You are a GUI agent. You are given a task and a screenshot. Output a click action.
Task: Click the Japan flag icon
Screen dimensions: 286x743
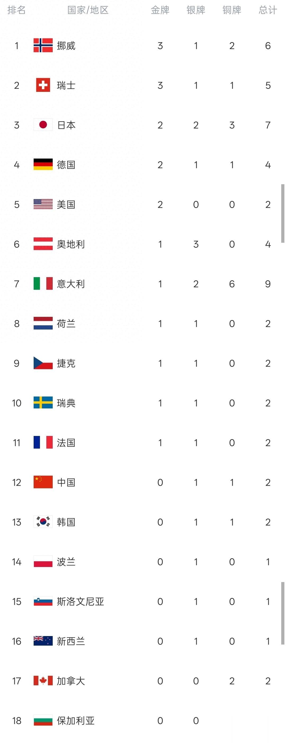click(x=43, y=125)
